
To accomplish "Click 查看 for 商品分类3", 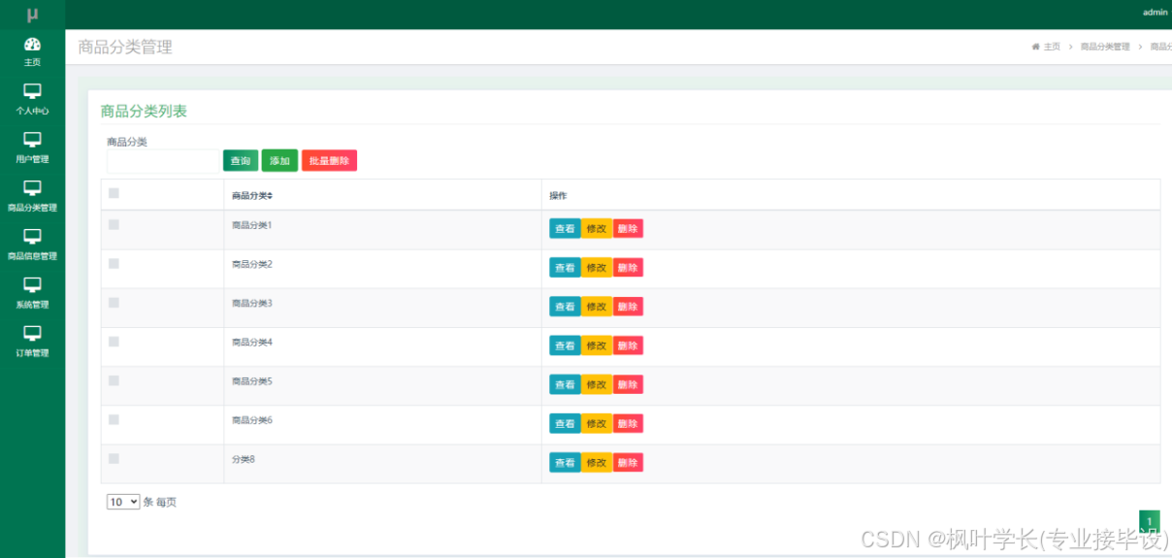I will pyautogui.click(x=565, y=307).
